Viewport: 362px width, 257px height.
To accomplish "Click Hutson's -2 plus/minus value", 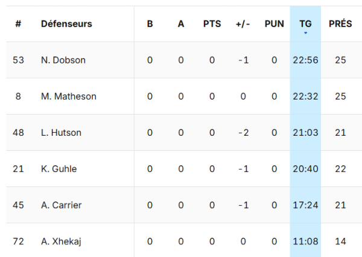I will click(243, 133).
